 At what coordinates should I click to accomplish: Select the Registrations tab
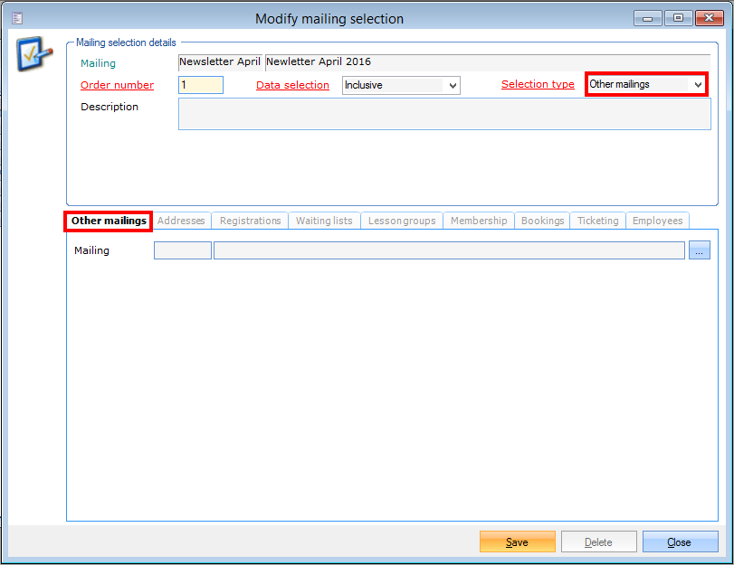[x=250, y=221]
